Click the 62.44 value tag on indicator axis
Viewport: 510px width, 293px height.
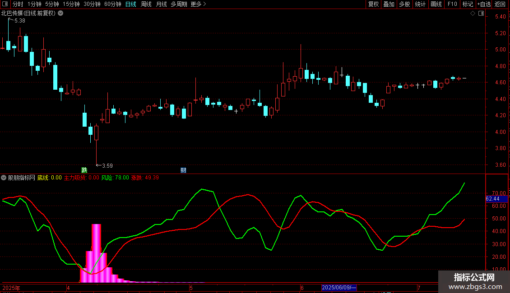coord(496,199)
